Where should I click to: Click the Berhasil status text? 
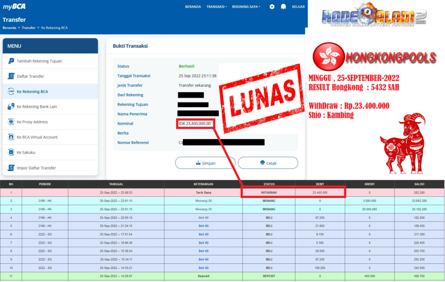186,66
